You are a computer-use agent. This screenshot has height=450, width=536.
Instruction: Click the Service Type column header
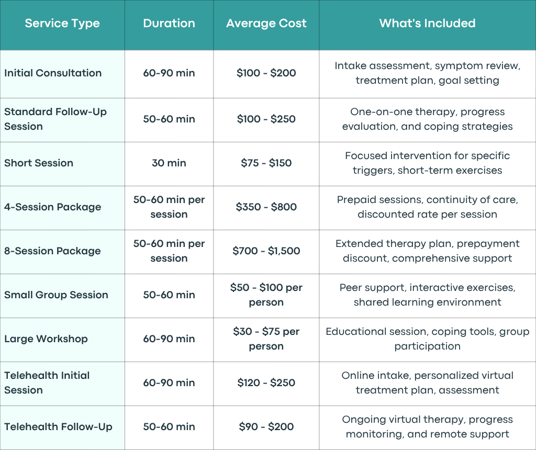point(62,23)
